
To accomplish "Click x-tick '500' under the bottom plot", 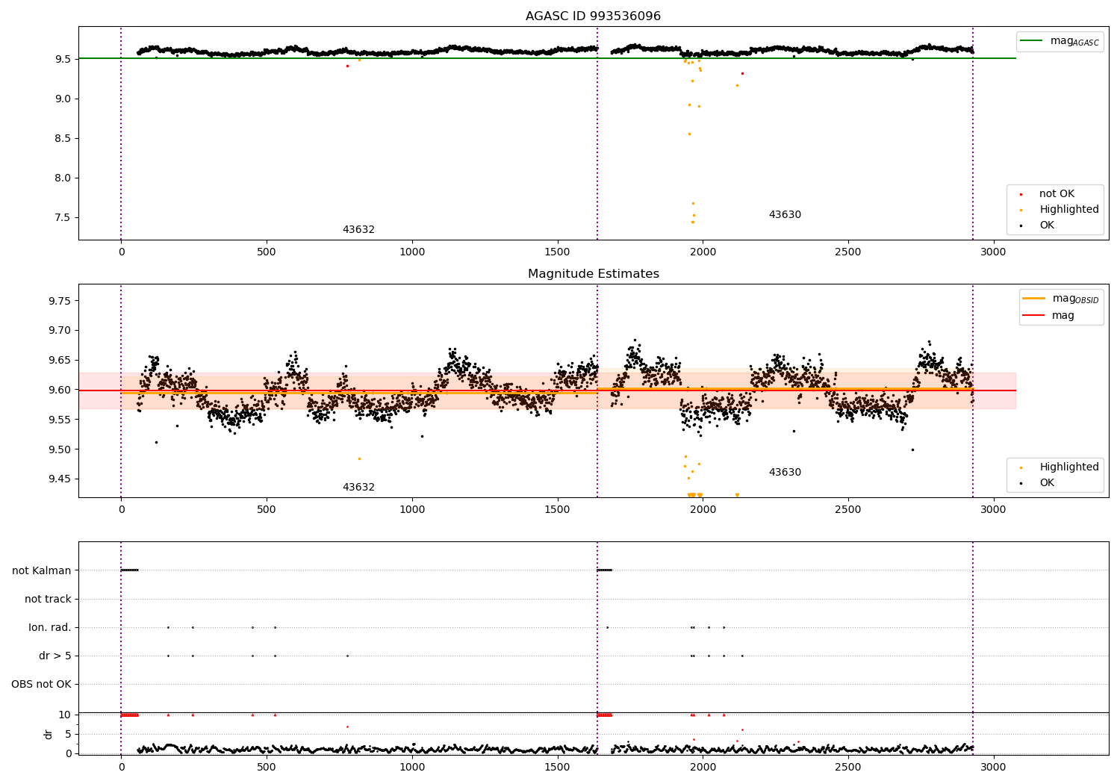I will [x=267, y=767].
